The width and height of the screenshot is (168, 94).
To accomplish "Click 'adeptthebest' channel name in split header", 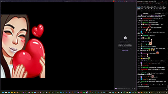I will (x=145, y=13).
